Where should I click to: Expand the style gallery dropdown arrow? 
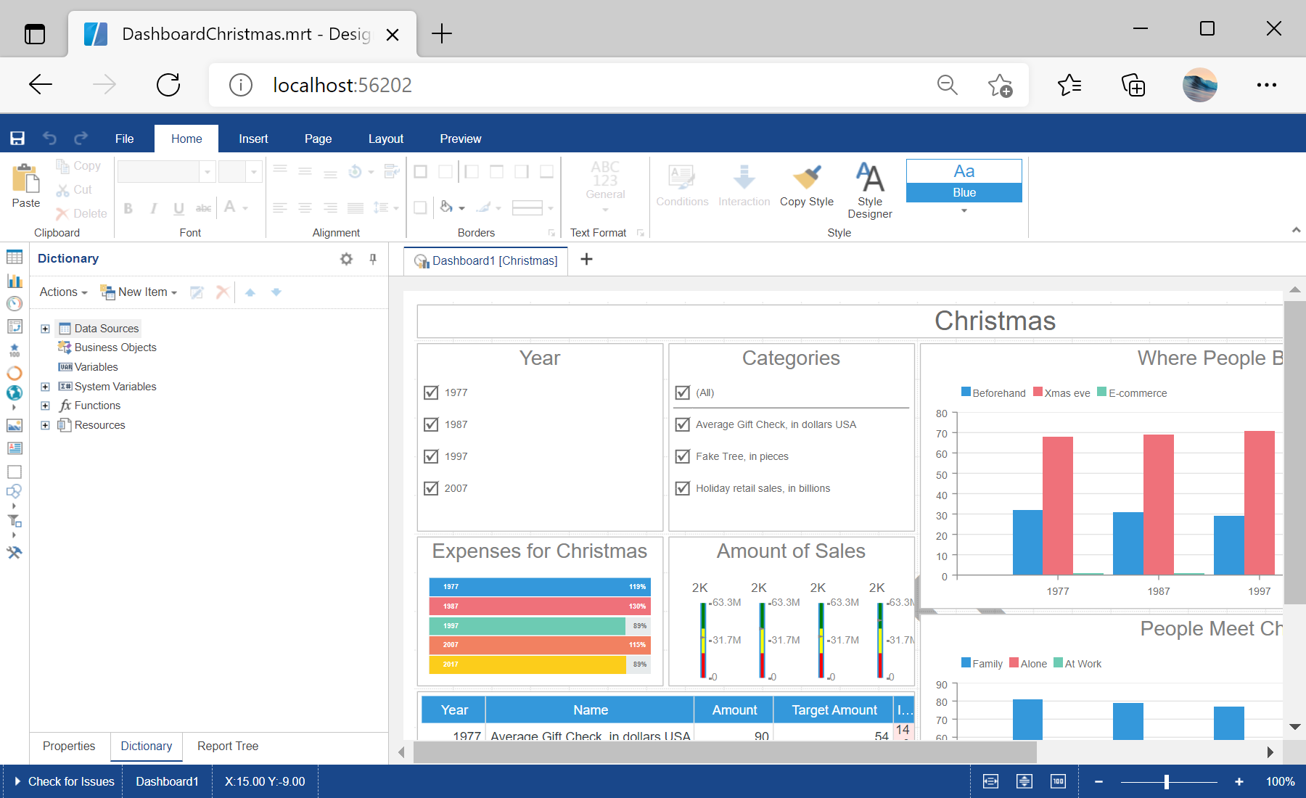964,211
